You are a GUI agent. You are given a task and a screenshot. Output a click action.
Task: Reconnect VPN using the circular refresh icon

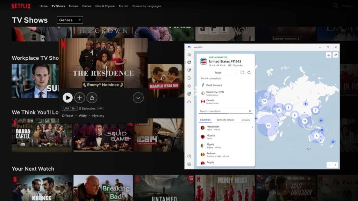(249, 73)
